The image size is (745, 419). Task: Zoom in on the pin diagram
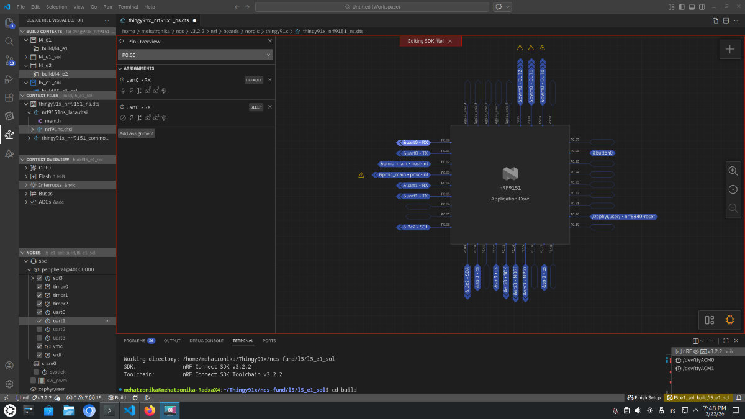(733, 171)
